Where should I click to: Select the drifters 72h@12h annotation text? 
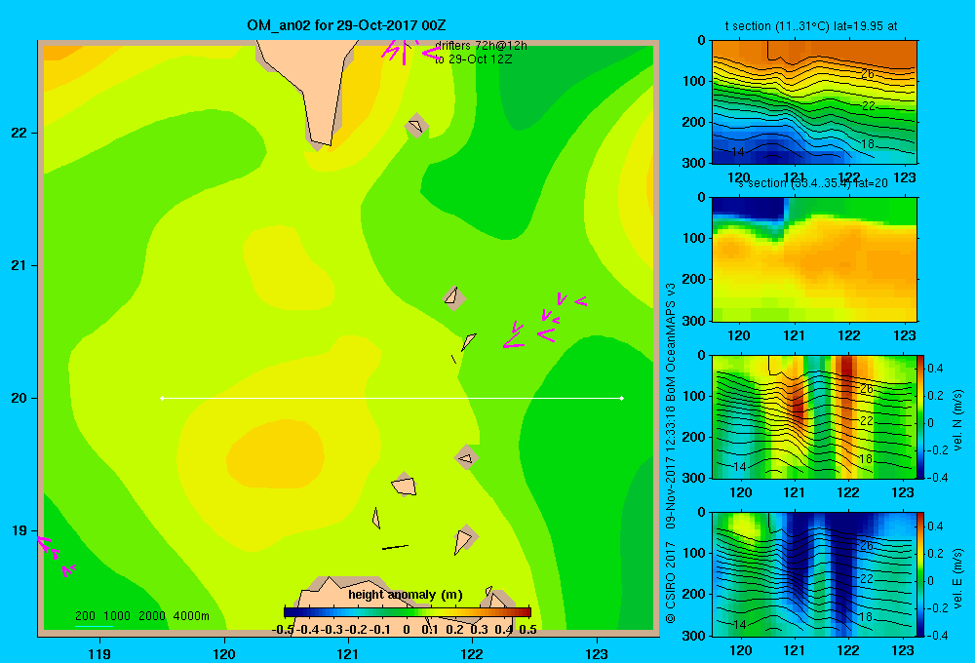pos(481,46)
